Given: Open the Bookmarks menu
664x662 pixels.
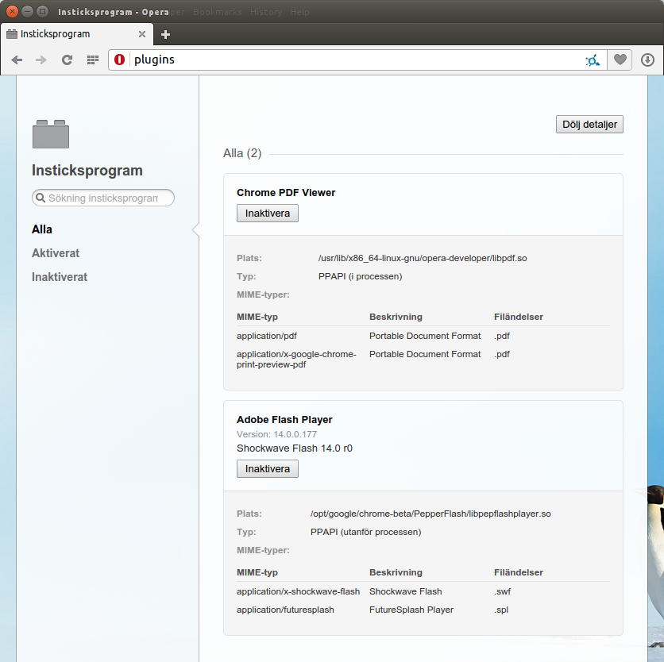Looking at the screenshot, I should click(218, 12).
